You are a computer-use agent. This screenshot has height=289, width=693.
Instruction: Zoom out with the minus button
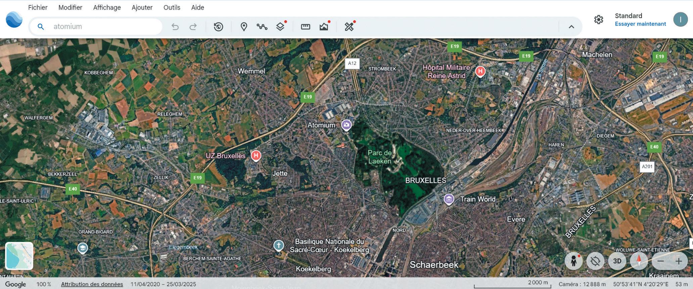[660, 261]
